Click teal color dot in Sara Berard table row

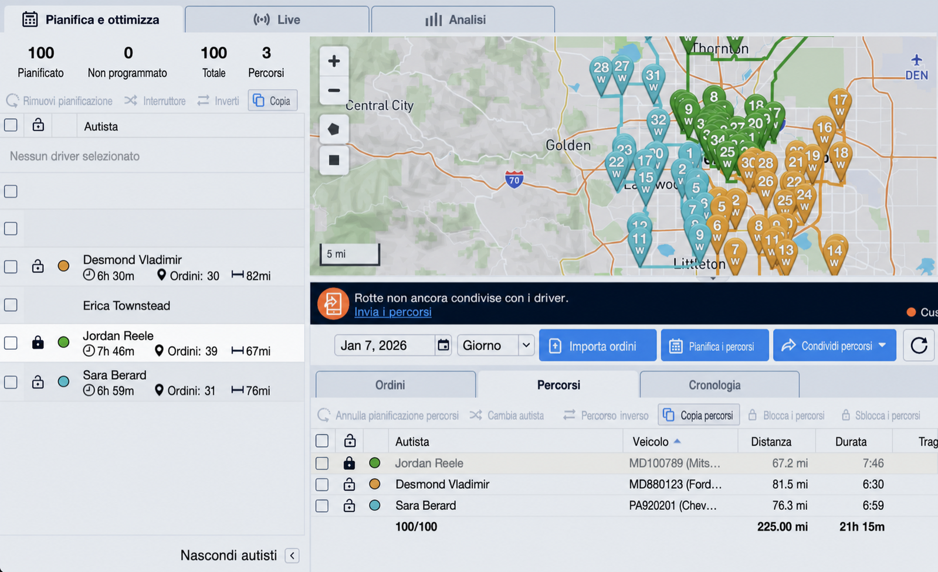click(x=375, y=505)
